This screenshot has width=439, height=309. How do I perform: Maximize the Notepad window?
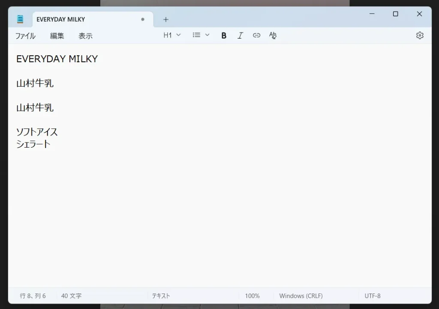coord(395,14)
